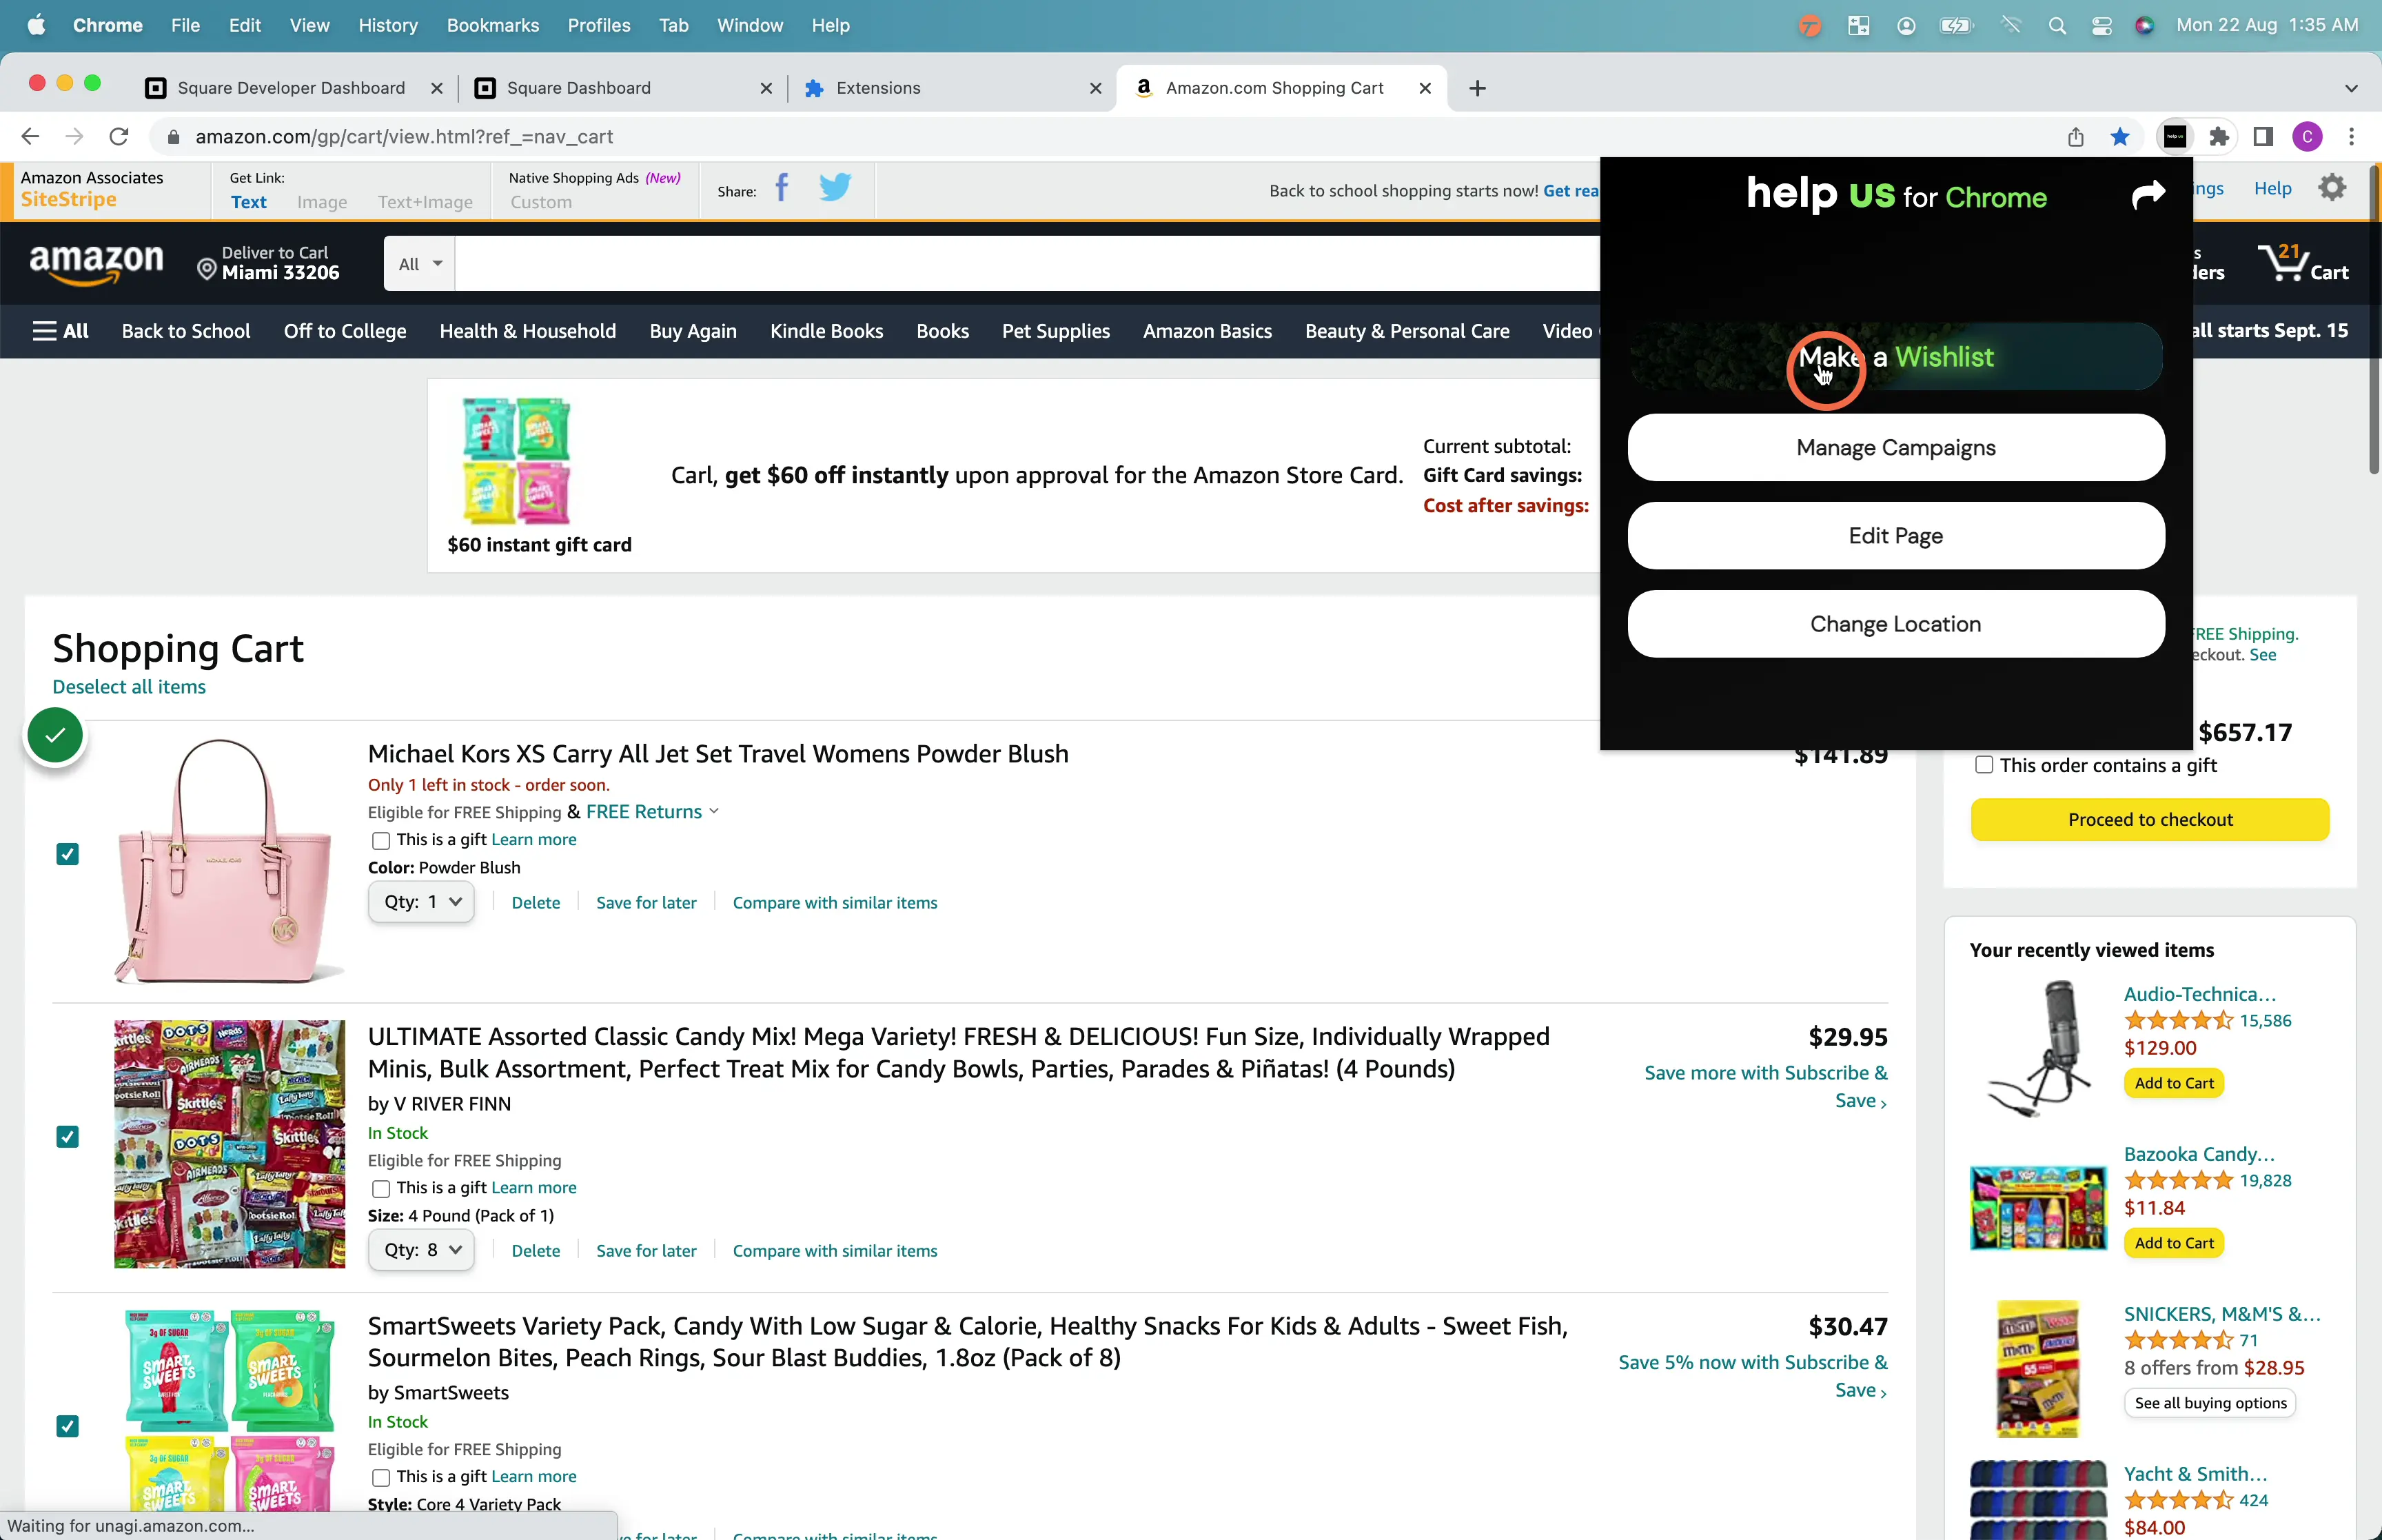Open the All search category dropdown
The image size is (2382, 1540).
(x=419, y=264)
